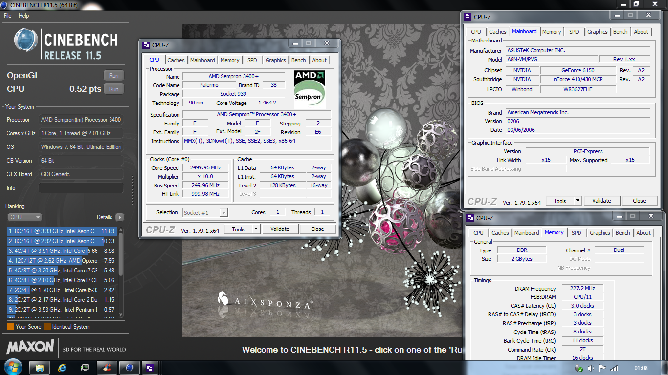The image size is (668, 375).
Task: Click the Cinebench logo sphere icon
Action: click(x=26, y=40)
